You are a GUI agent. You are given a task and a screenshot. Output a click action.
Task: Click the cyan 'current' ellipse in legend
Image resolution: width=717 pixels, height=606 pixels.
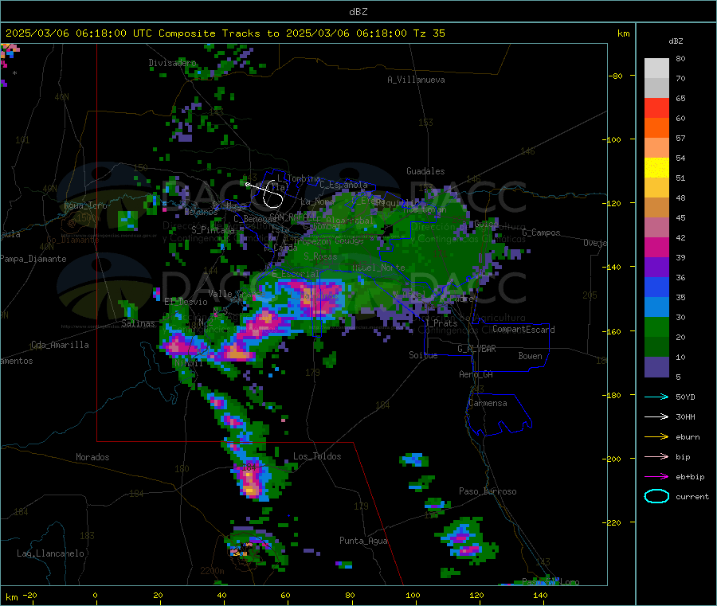[656, 496]
